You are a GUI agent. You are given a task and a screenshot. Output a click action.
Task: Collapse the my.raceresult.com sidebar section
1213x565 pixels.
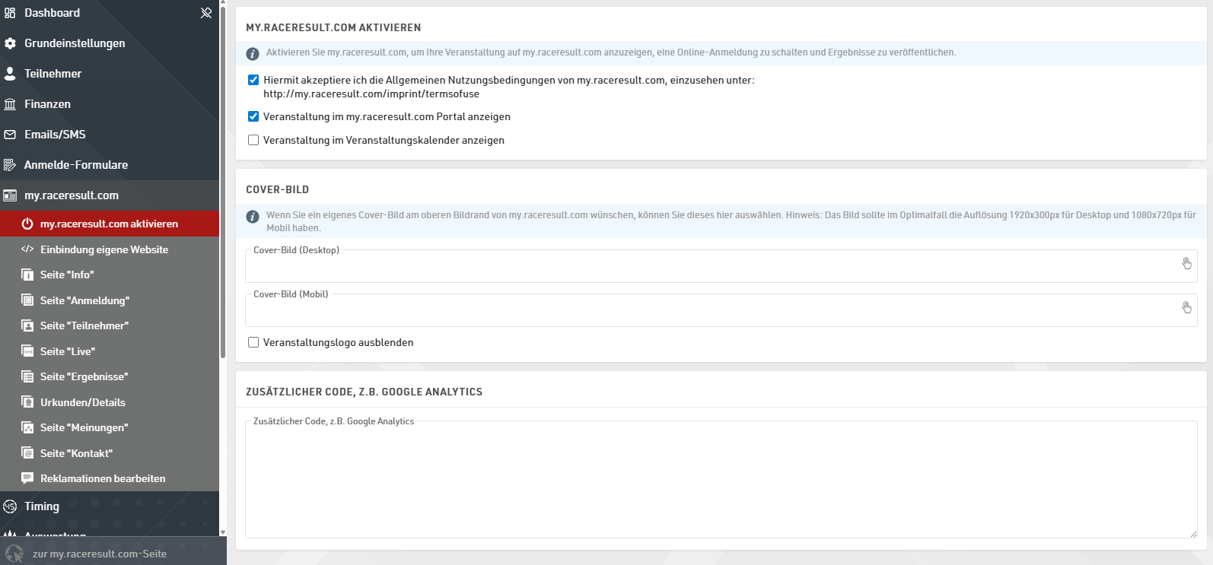(71, 195)
